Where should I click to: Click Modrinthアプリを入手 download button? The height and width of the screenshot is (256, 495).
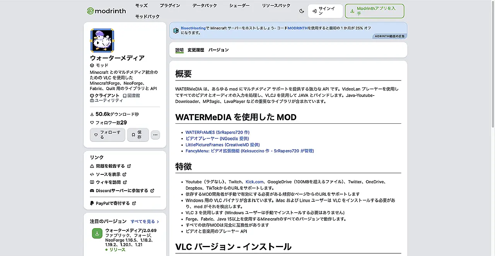pyautogui.click(x=374, y=11)
